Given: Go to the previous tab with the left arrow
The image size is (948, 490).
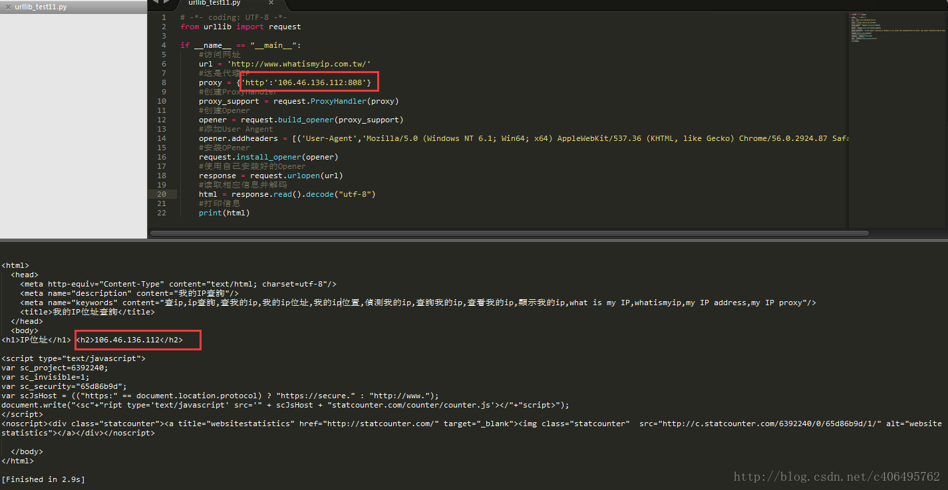Looking at the screenshot, I should (154, 3).
